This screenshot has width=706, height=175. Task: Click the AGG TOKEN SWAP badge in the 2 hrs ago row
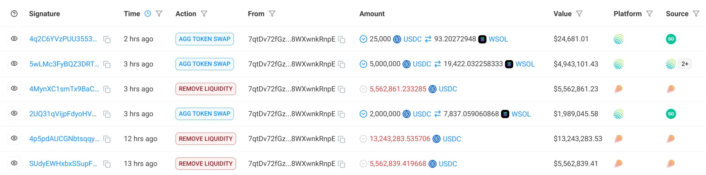[204, 39]
